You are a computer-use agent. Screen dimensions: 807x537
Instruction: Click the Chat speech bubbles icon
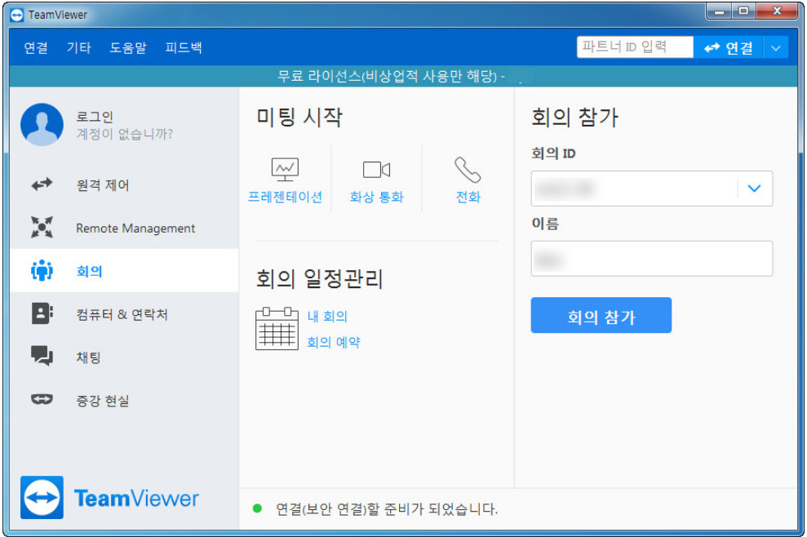42,357
